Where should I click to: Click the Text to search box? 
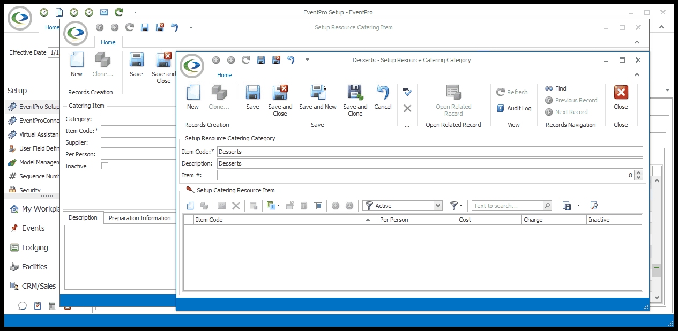[x=508, y=206]
